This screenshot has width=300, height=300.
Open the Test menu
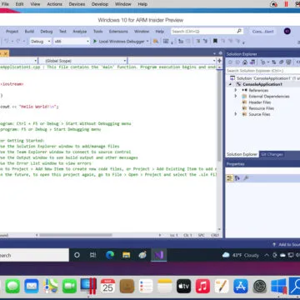(62, 32)
